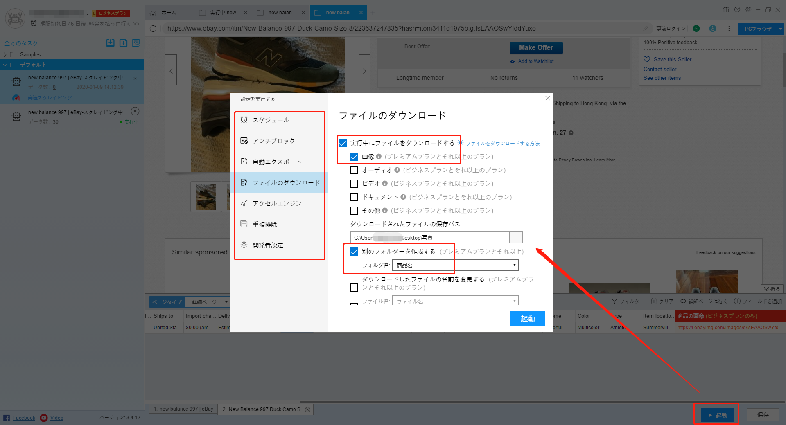Click the schedule (スケジュール) clock icon
The image size is (786, 425).
(x=244, y=120)
